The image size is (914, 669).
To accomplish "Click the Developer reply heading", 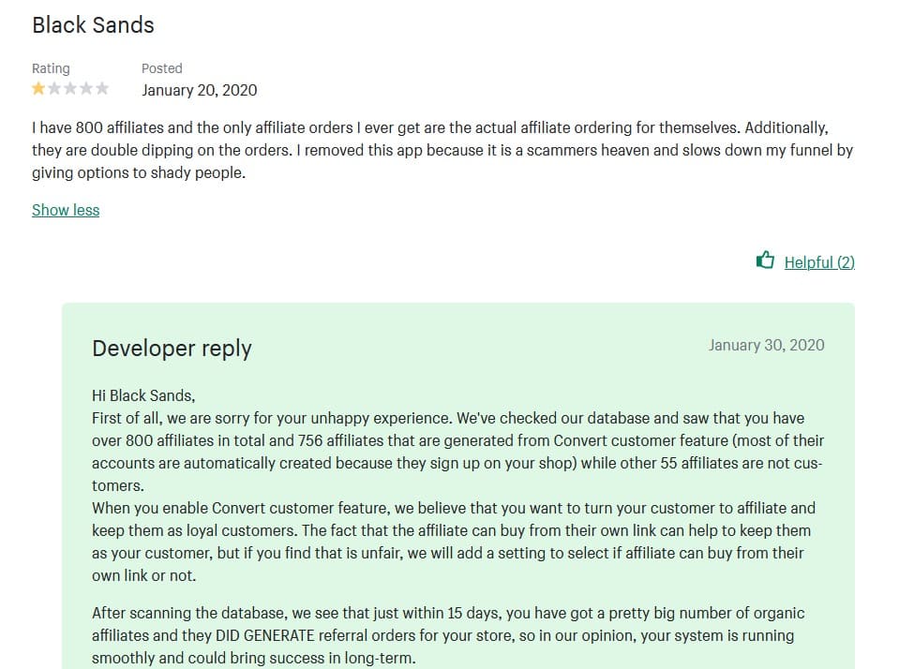I will [172, 349].
